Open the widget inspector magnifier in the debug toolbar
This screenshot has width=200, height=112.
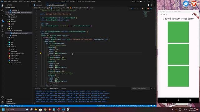tap(151, 8)
